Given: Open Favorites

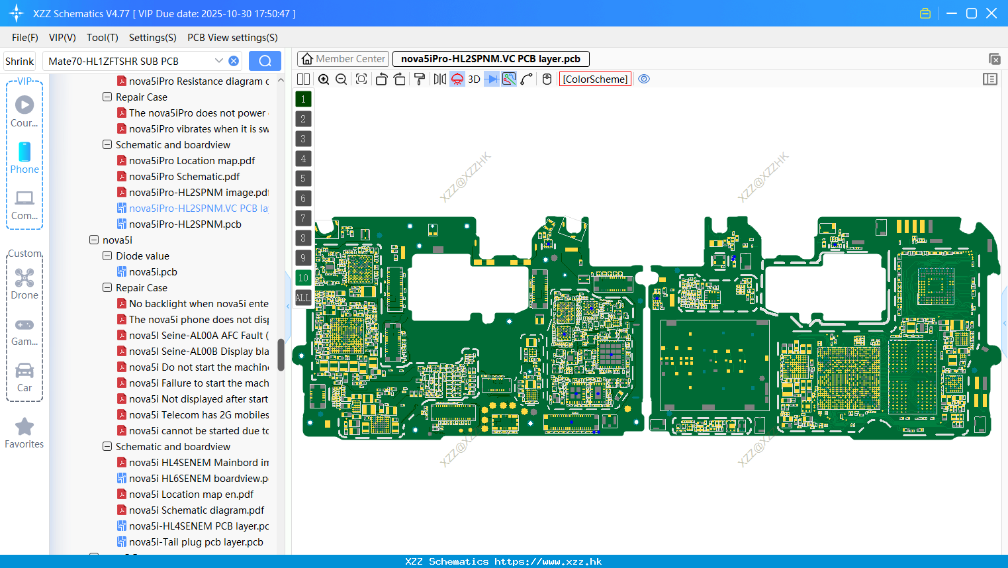Looking at the screenshot, I should point(24,433).
